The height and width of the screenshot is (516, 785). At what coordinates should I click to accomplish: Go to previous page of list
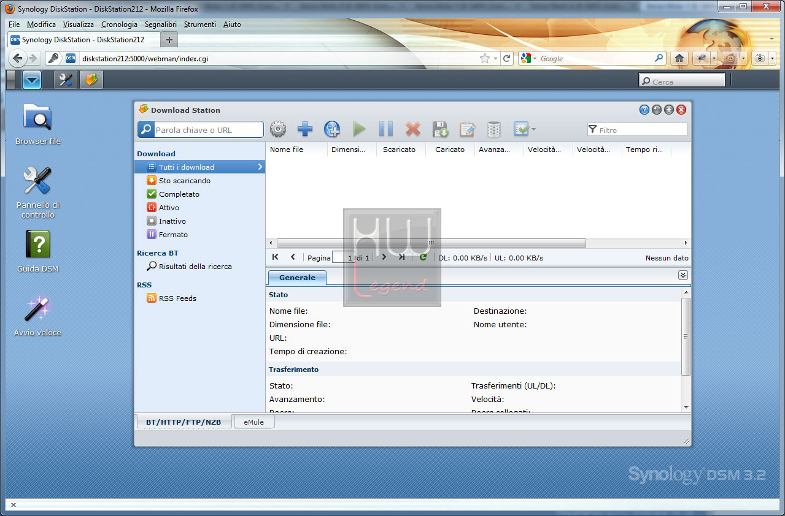pos(293,257)
